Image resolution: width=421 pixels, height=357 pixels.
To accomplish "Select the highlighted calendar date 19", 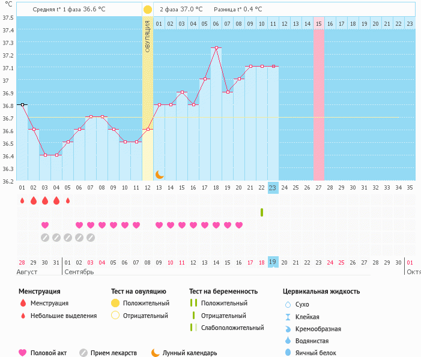I will (x=273, y=262).
